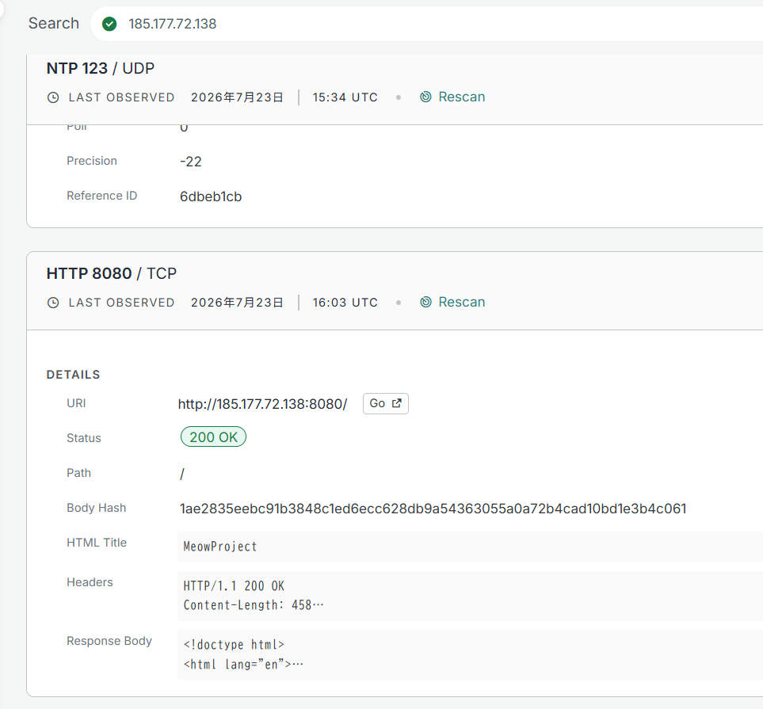
Task: Click the DETAILS section label
Action: pyautogui.click(x=74, y=375)
